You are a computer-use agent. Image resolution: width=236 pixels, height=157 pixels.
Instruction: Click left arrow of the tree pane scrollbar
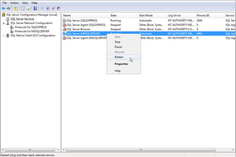point(3,150)
